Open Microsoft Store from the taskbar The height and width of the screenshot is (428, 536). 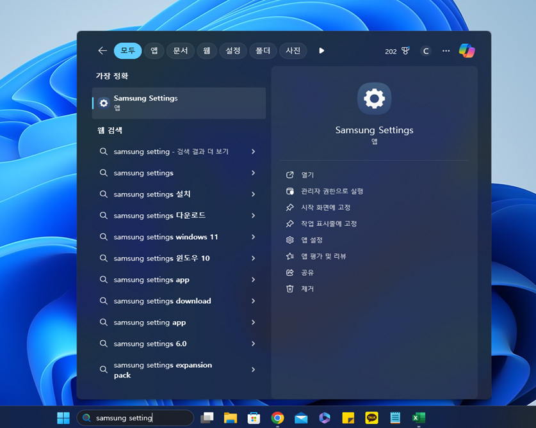(x=254, y=418)
